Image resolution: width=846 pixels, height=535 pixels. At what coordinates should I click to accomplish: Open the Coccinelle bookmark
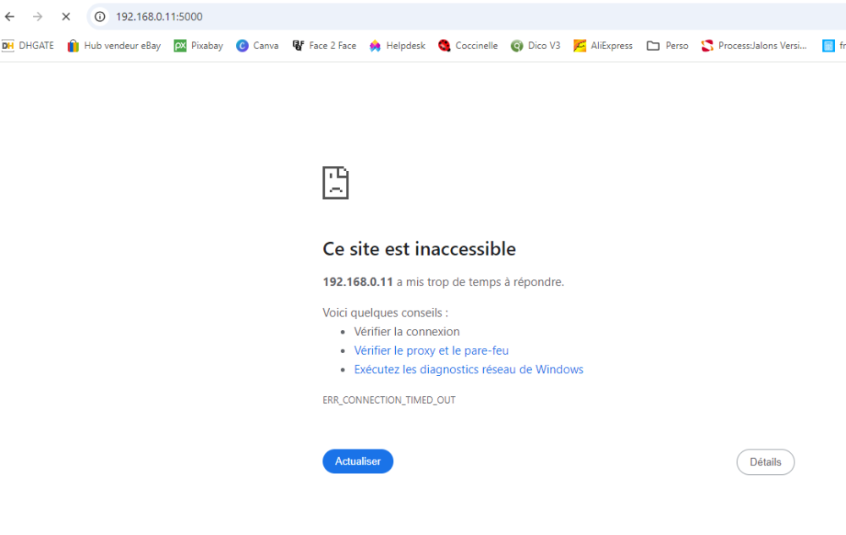[468, 46]
